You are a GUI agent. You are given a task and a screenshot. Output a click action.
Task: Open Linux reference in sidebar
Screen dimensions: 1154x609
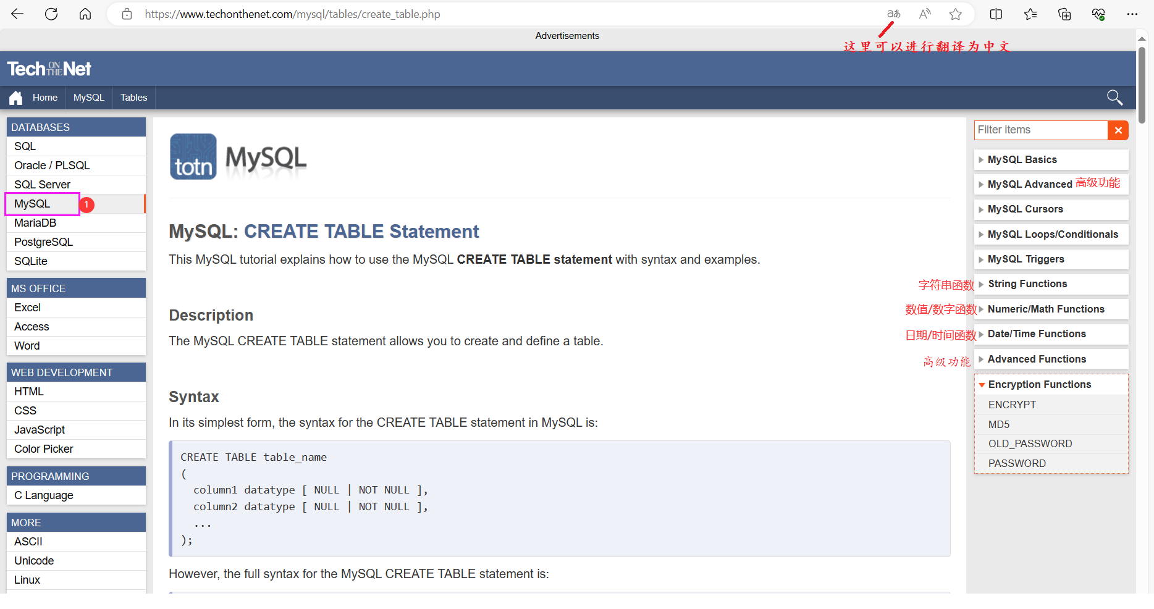(x=76, y=580)
